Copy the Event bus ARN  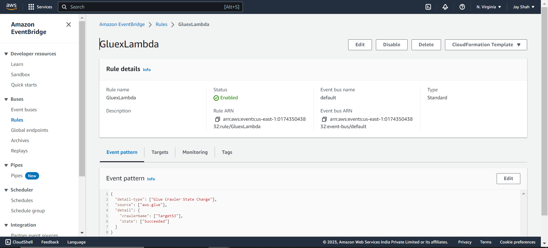[x=324, y=119]
